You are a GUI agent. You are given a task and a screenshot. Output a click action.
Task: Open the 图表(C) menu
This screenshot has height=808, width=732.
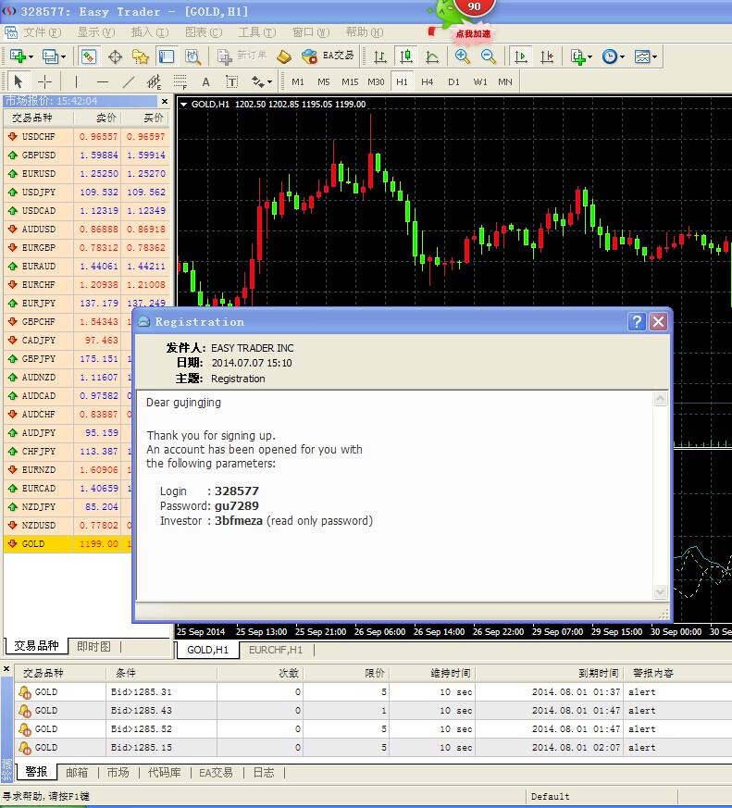coord(204,32)
